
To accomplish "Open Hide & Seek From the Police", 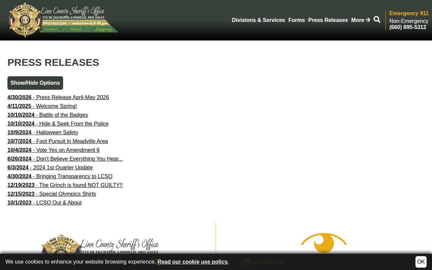I will point(58,124).
